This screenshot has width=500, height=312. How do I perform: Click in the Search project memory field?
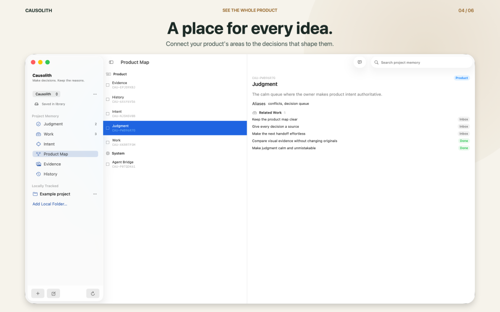point(421,62)
